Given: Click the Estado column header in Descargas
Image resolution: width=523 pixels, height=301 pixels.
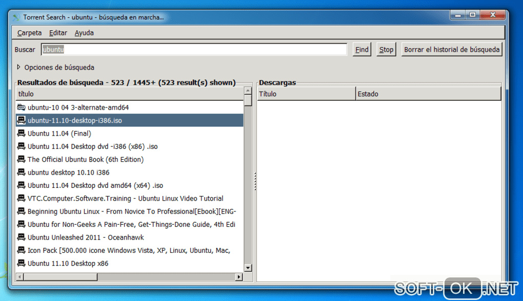Looking at the screenshot, I should coord(429,94).
